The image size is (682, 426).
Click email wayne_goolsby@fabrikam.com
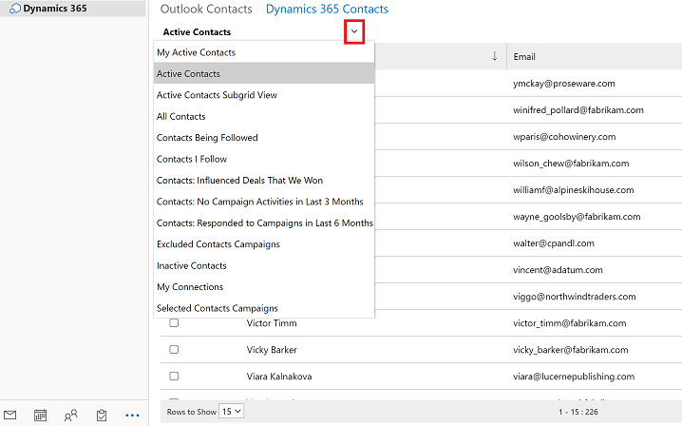577,217
